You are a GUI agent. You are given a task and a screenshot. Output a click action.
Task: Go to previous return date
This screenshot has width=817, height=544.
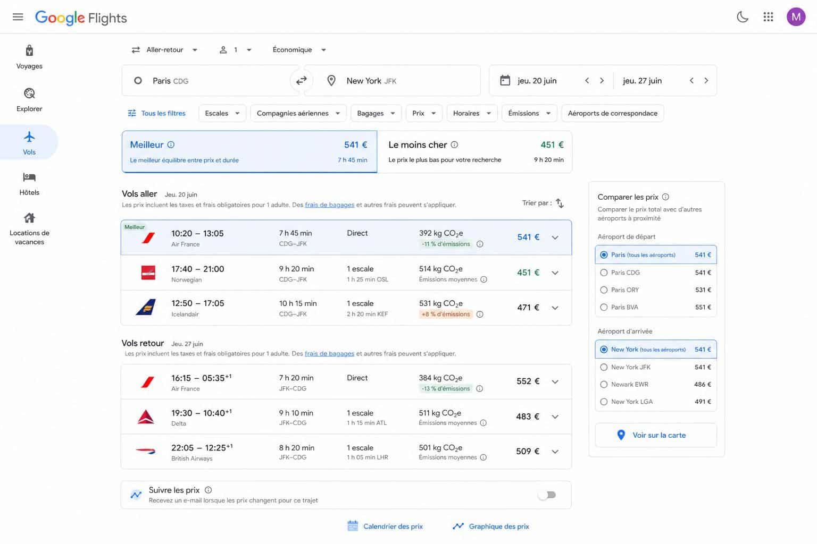691,81
